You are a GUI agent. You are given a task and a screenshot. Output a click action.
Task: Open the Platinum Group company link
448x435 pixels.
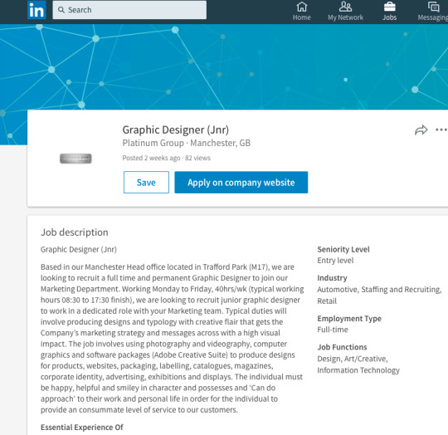point(153,143)
